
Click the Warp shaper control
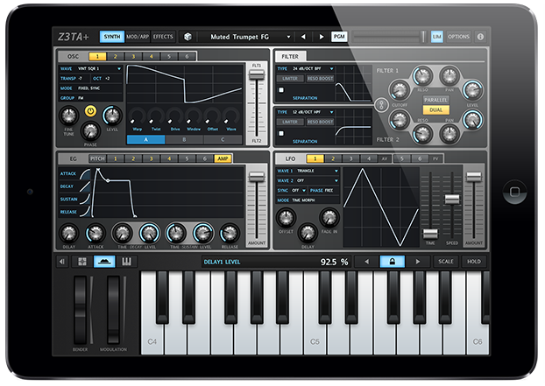click(137, 118)
